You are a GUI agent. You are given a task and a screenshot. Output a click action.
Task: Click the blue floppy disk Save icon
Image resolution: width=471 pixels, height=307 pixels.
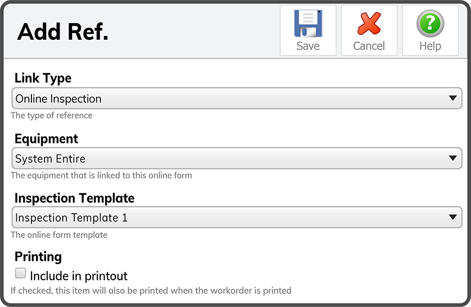pos(308,24)
